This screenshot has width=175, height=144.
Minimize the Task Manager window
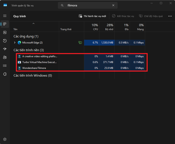point(151,3)
